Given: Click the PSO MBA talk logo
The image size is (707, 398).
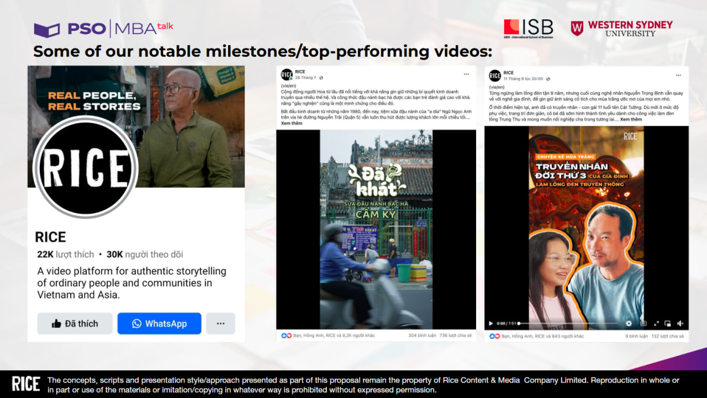Looking at the screenshot, I should pyautogui.click(x=104, y=29).
